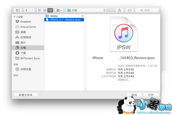Click the 上次打开时间 value 上午2:43

tap(126, 76)
